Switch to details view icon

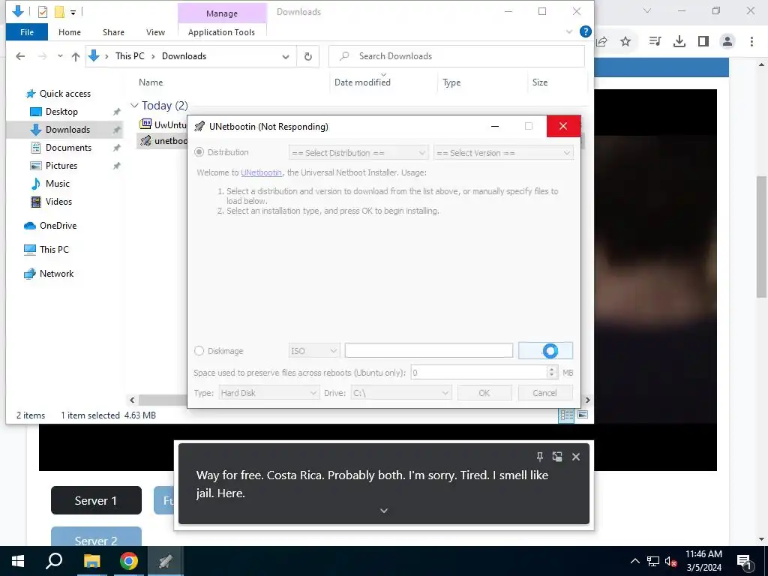tap(567, 415)
